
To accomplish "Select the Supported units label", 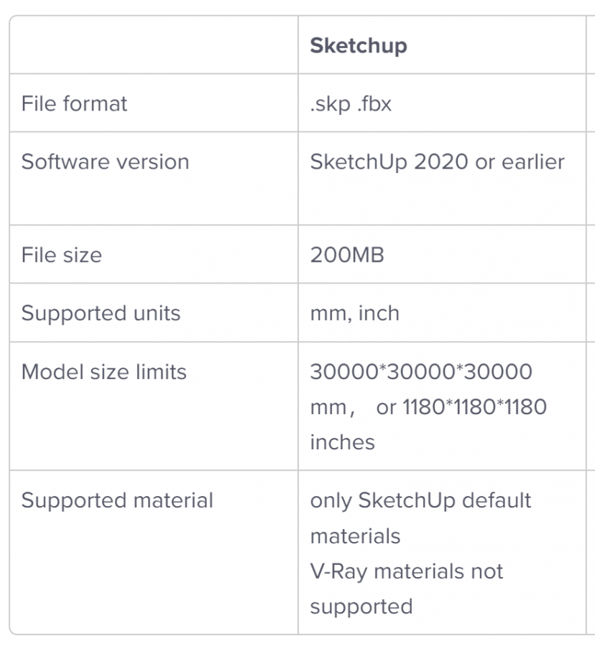I will [x=101, y=313].
